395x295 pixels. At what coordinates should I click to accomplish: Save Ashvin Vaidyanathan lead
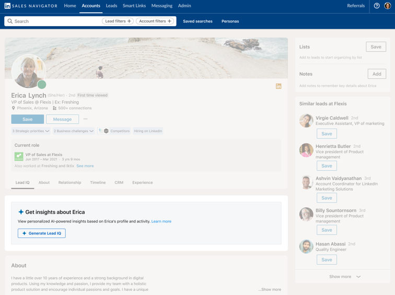(x=327, y=198)
